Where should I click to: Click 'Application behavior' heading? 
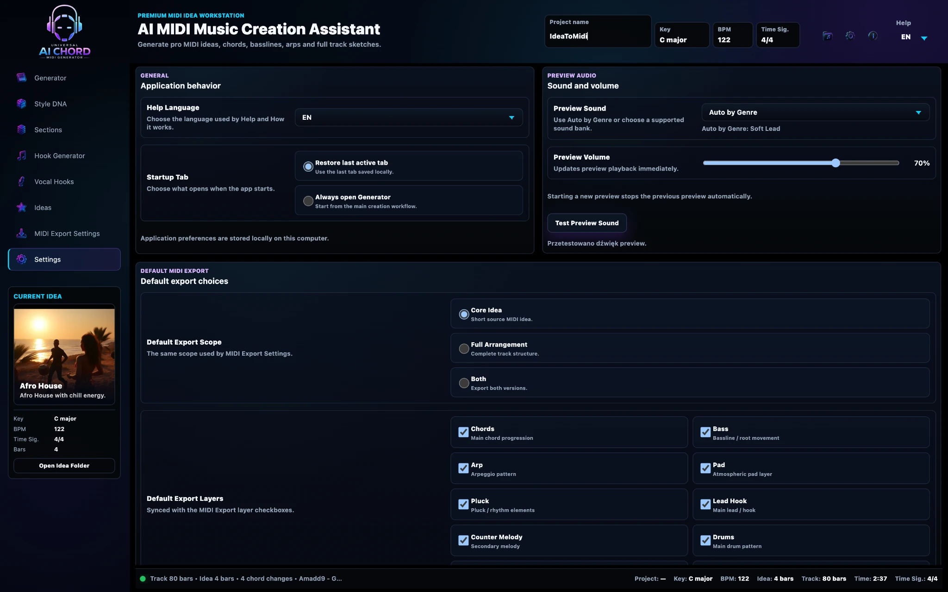coord(181,86)
